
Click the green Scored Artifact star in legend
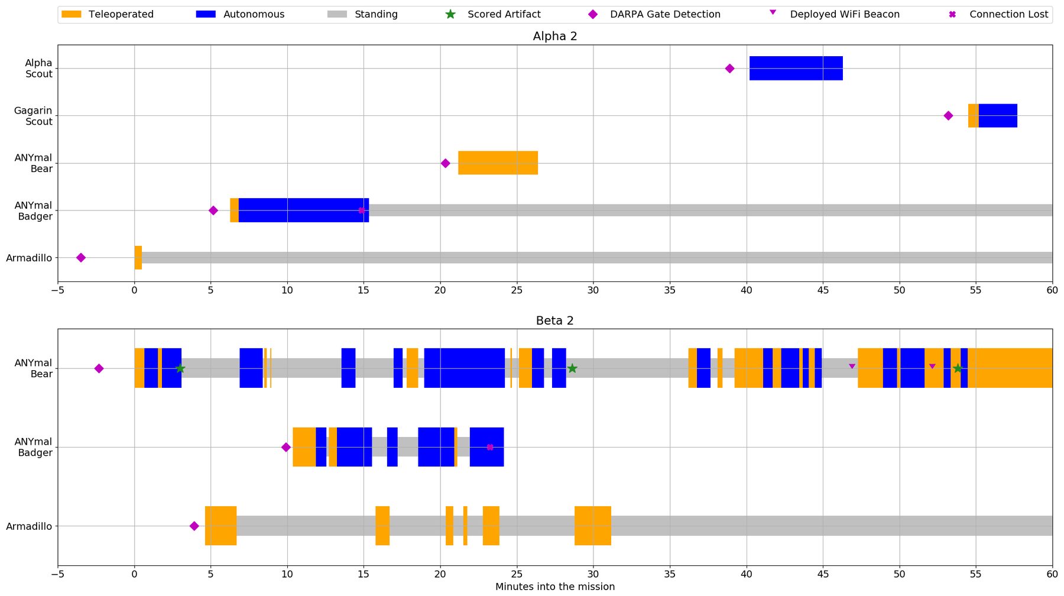(450, 14)
